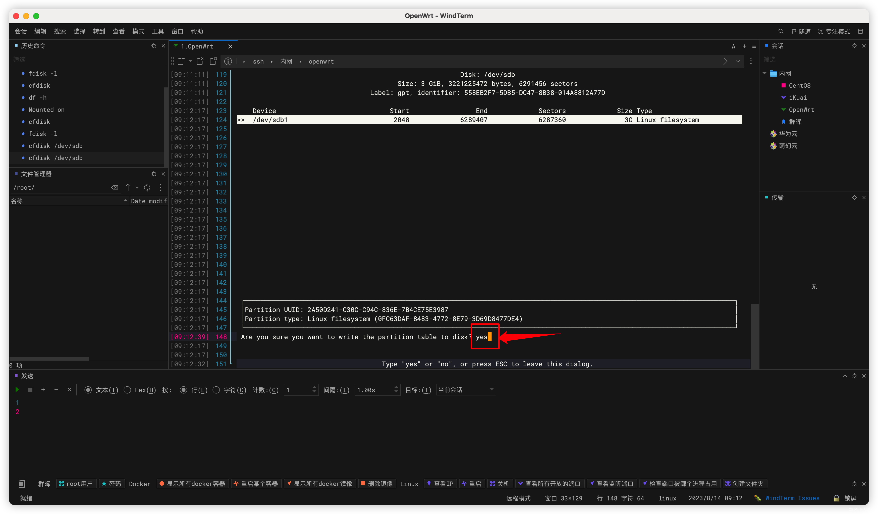Open settings gear of history commands panel
Screen dimensions: 878x514
154,46
